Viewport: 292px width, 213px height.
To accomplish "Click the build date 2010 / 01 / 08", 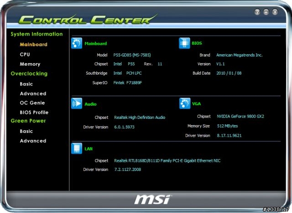I will point(229,73).
